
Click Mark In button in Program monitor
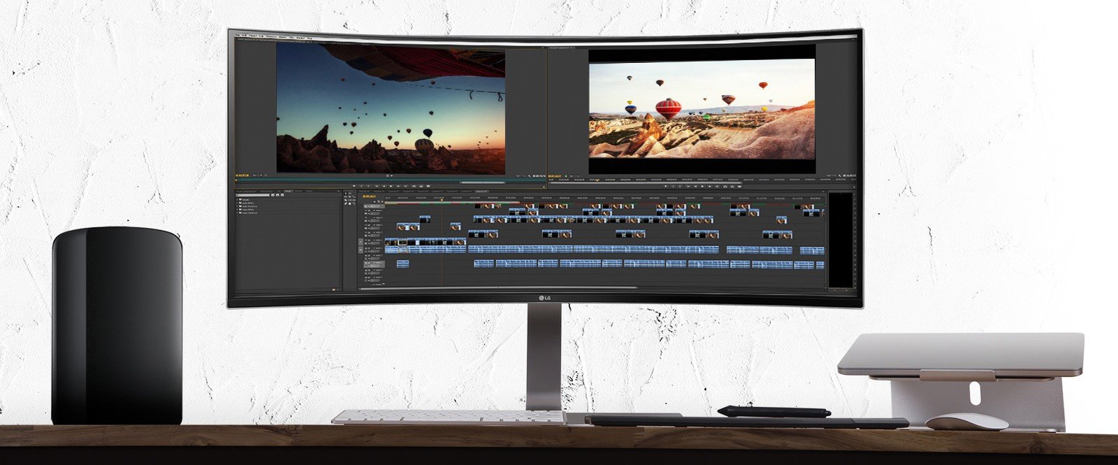click(x=673, y=186)
